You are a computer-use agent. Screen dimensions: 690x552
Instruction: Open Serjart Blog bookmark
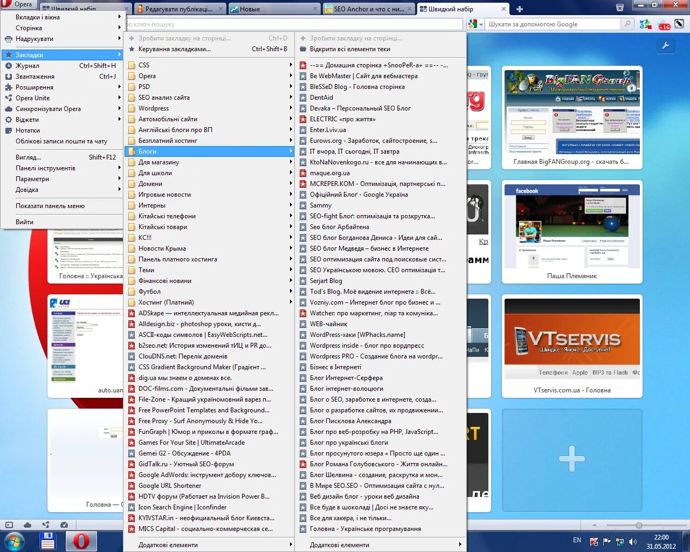[381, 281]
